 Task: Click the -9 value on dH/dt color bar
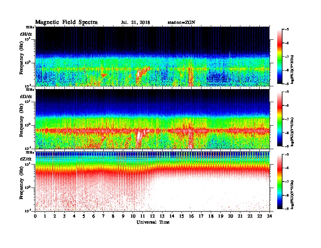point(287,84)
